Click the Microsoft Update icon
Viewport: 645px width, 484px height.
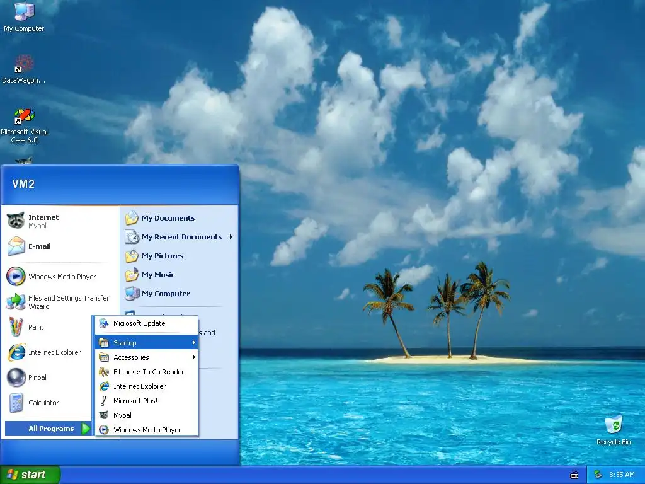coord(104,323)
